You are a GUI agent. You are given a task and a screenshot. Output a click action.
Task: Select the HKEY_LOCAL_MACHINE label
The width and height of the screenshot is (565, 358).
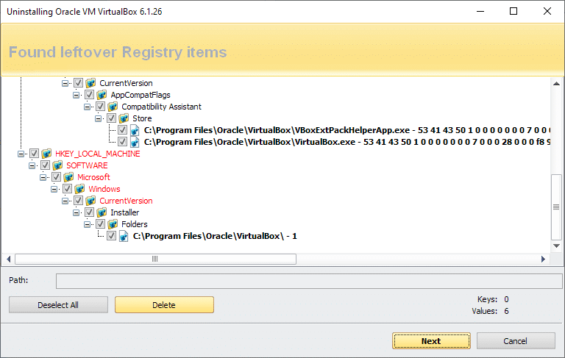click(98, 154)
